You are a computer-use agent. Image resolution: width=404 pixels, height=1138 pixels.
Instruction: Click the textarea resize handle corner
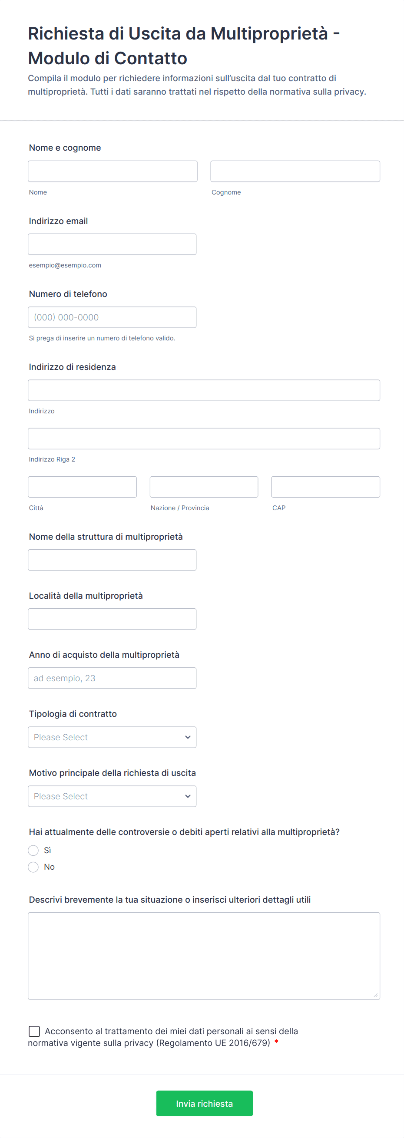point(375,994)
